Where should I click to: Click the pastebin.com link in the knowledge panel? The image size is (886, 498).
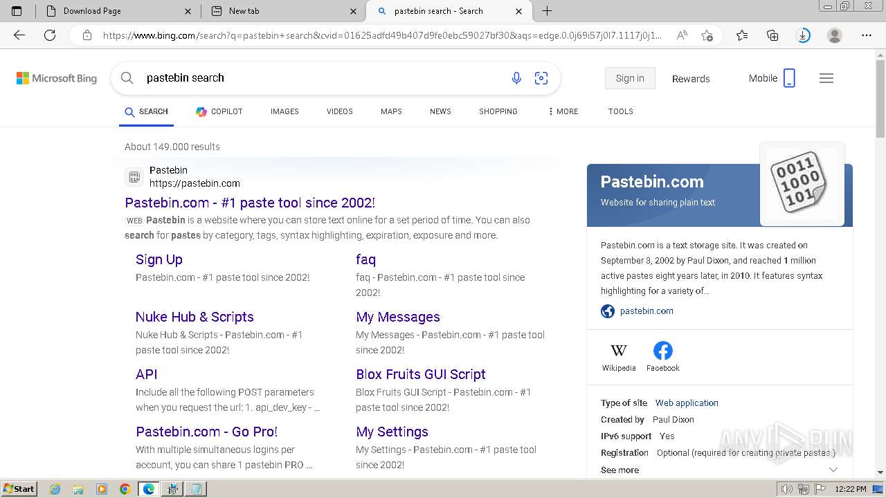[647, 311]
